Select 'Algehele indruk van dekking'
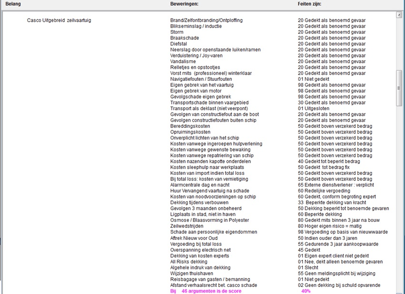 [x=200, y=268]
